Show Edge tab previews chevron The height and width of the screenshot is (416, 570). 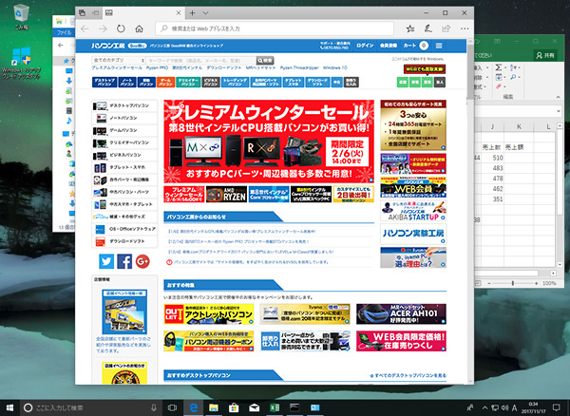tap(205, 13)
